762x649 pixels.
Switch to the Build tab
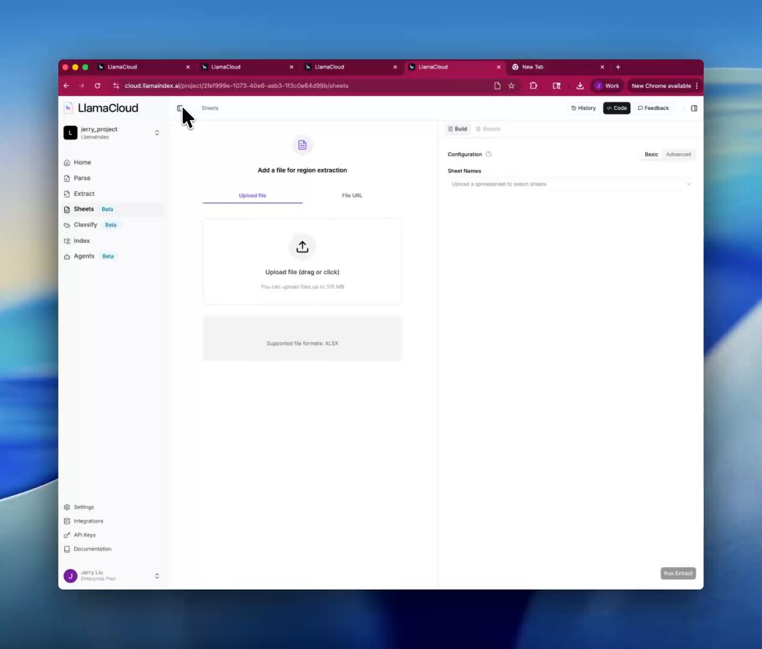(x=457, y=129)
